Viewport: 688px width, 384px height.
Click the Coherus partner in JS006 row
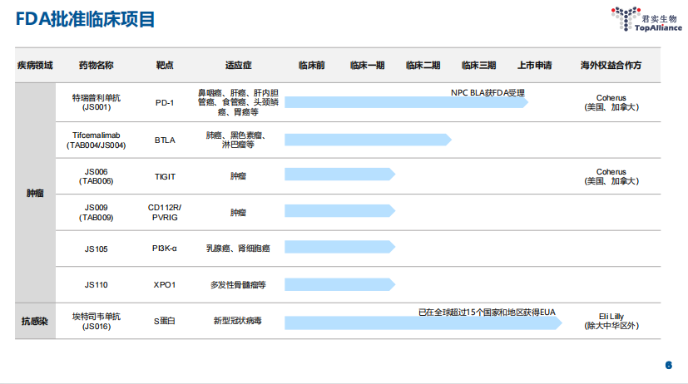pyautogui.click(x=611, y=176)
